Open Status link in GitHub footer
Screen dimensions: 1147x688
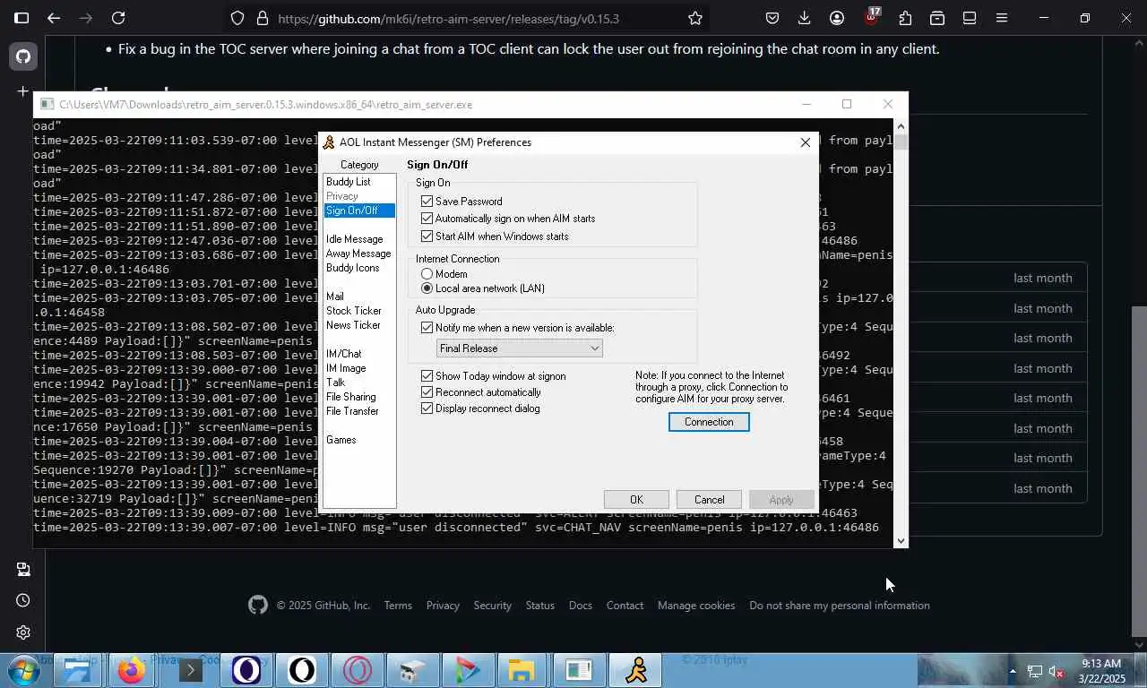pyautogui.click(x=540, y=606)
